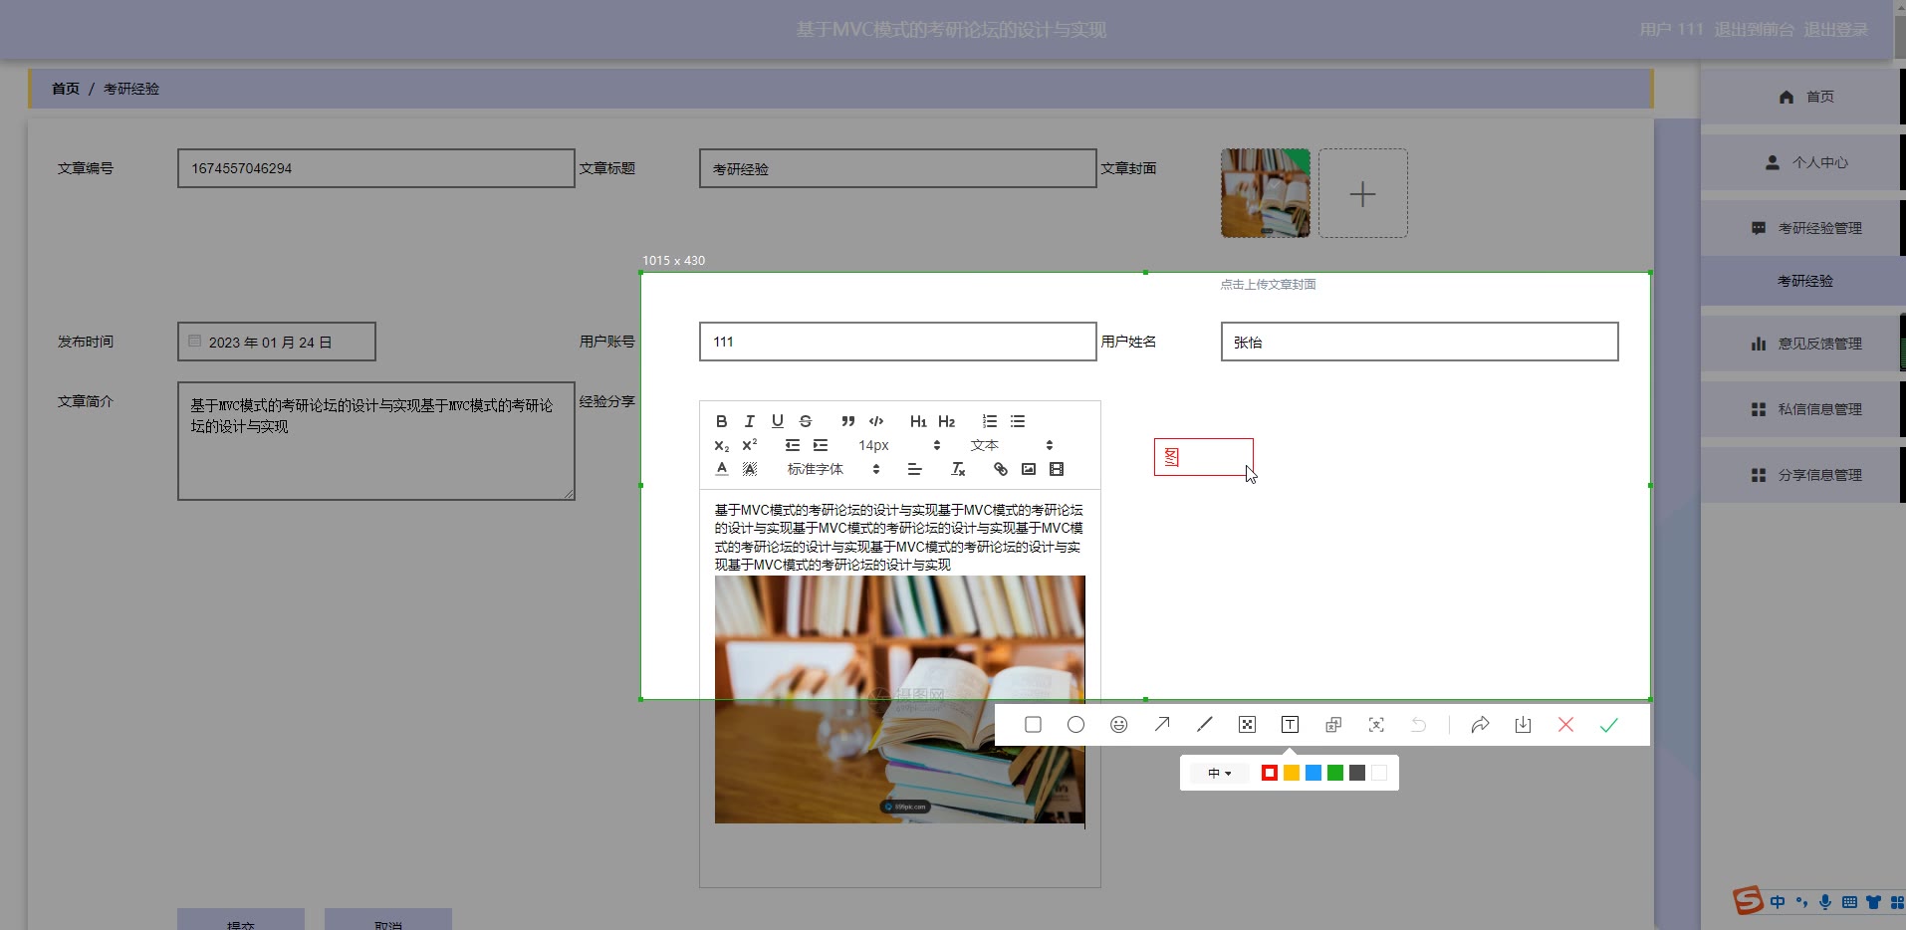This screenshot has height=930, width=1906.
Task: Pick the blue annotation color
Action: pos(1313,773)
